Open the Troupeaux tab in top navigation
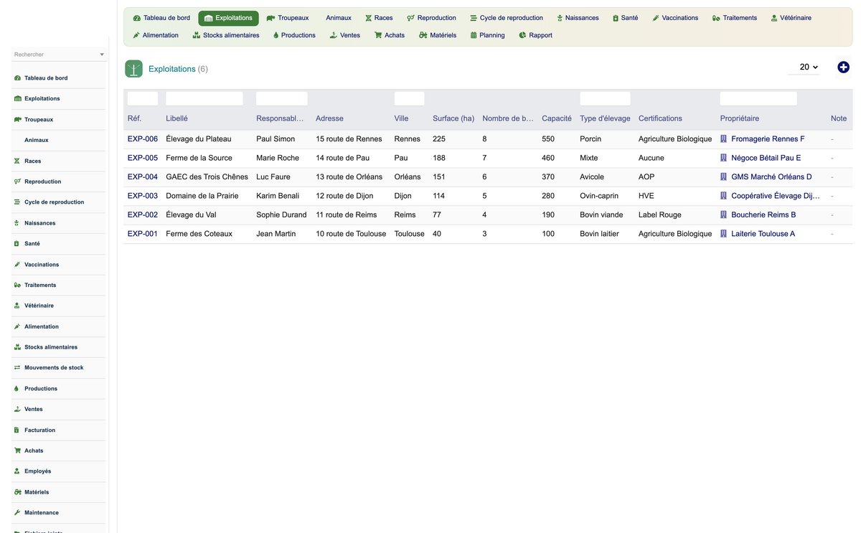Viewport: 861px width, 533px height. point(288,18)
